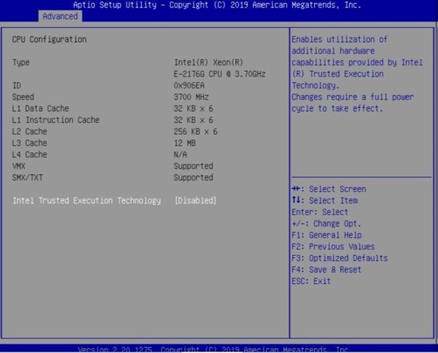
Task: Select the L1 Instruction Cache label
Action: tap(56, 120)
